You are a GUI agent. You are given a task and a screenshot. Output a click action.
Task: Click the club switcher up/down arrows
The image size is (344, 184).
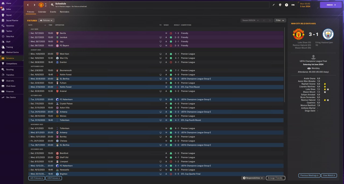click(46, 5)
